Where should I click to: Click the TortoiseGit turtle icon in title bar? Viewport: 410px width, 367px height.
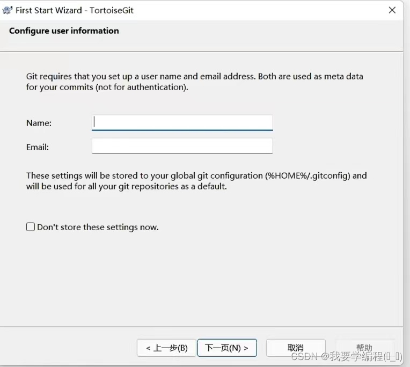[x=8, y=10]
